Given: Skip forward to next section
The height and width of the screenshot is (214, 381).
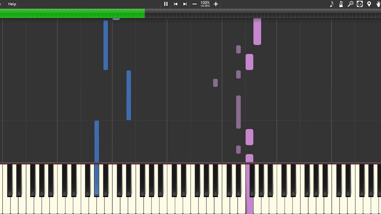Looking at the screenshot, I should 185,4.
